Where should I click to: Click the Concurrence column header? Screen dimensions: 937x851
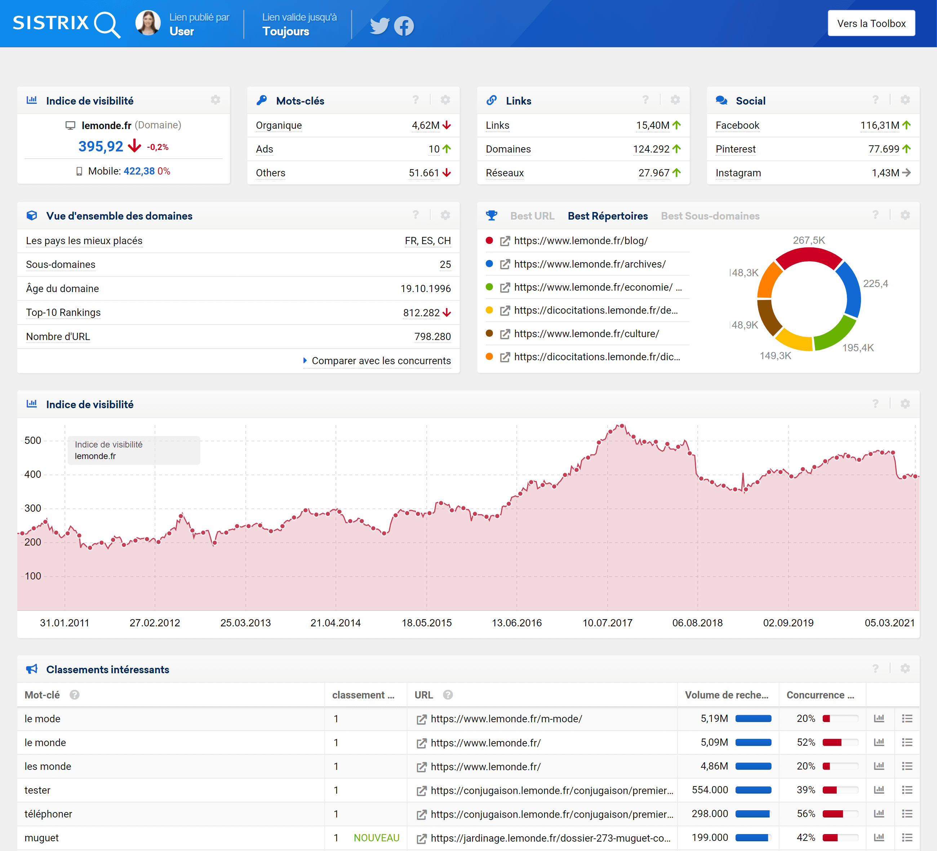pos(820,695)
